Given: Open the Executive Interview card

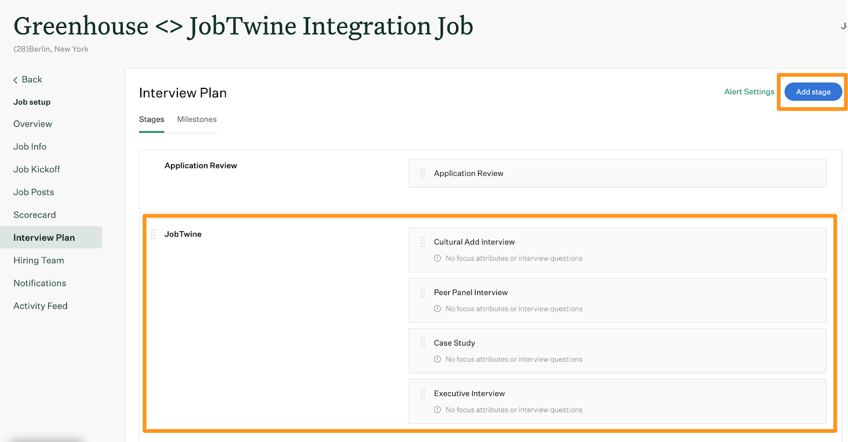Looking at the screenshot, I should 617,401.
